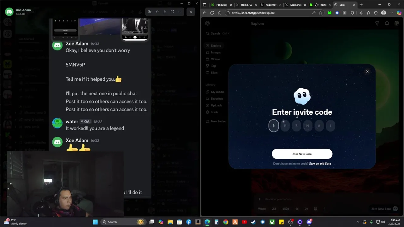Refresh the Sora page
The image size is (404, 227).
212,13
